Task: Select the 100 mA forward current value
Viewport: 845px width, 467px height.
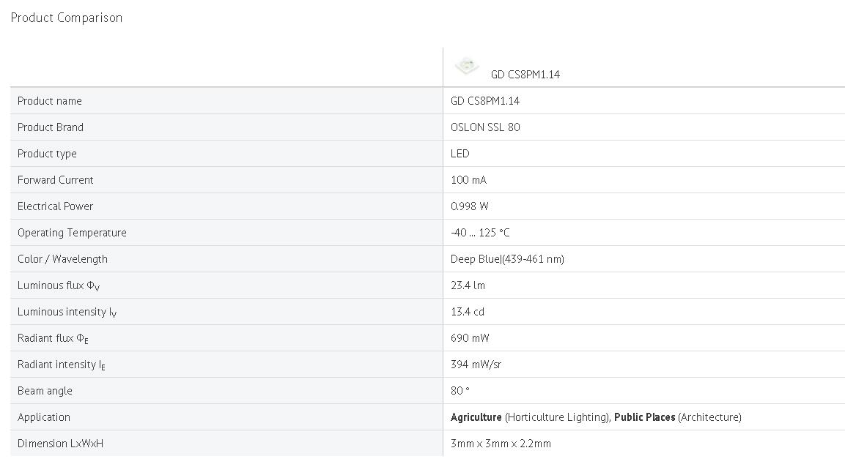Action: click(468, 180)
